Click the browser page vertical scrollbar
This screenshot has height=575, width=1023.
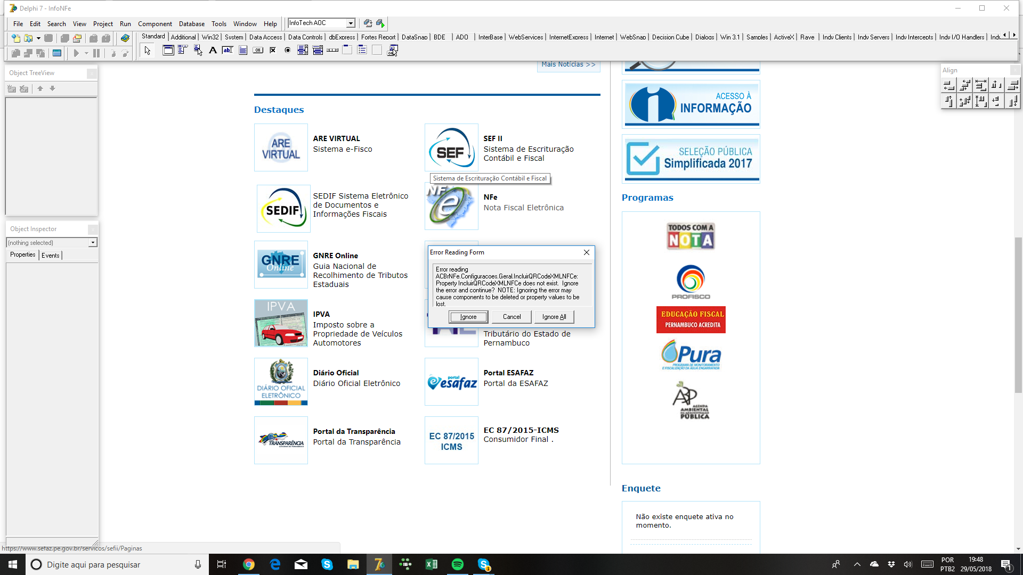[x=1018, y=314]
